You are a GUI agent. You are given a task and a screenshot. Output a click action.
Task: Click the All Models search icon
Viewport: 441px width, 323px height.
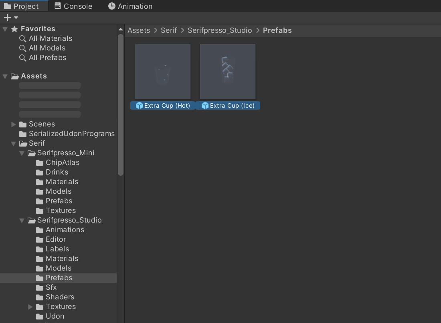22,48
